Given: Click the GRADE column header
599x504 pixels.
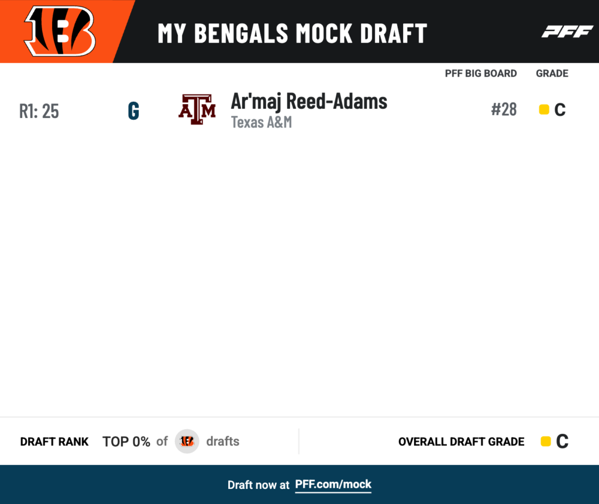Looking at the screenshot, I should pos(552,73).
